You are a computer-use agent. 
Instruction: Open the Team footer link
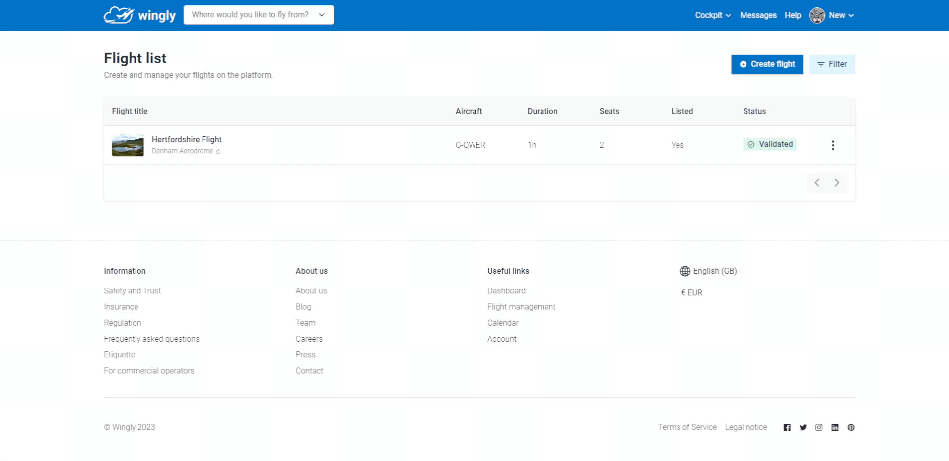[x=305, y=323]
